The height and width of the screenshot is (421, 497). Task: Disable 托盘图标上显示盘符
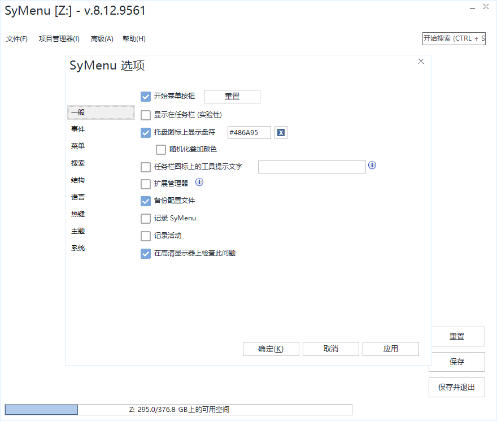point(145,132)
